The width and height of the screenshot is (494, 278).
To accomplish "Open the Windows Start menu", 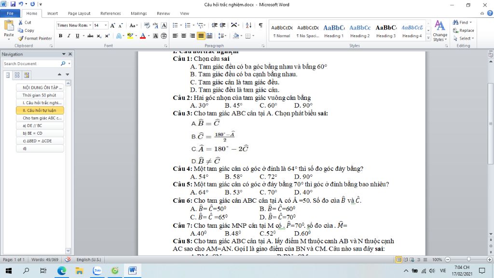I will [9, 270].
